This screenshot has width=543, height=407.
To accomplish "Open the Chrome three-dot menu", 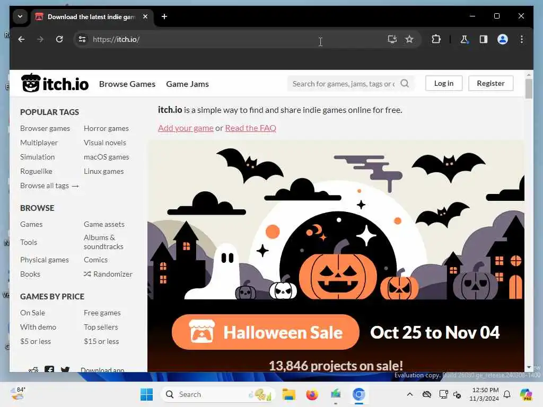I will click(522, 39).
